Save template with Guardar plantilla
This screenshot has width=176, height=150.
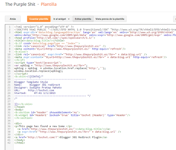point(39,19)
